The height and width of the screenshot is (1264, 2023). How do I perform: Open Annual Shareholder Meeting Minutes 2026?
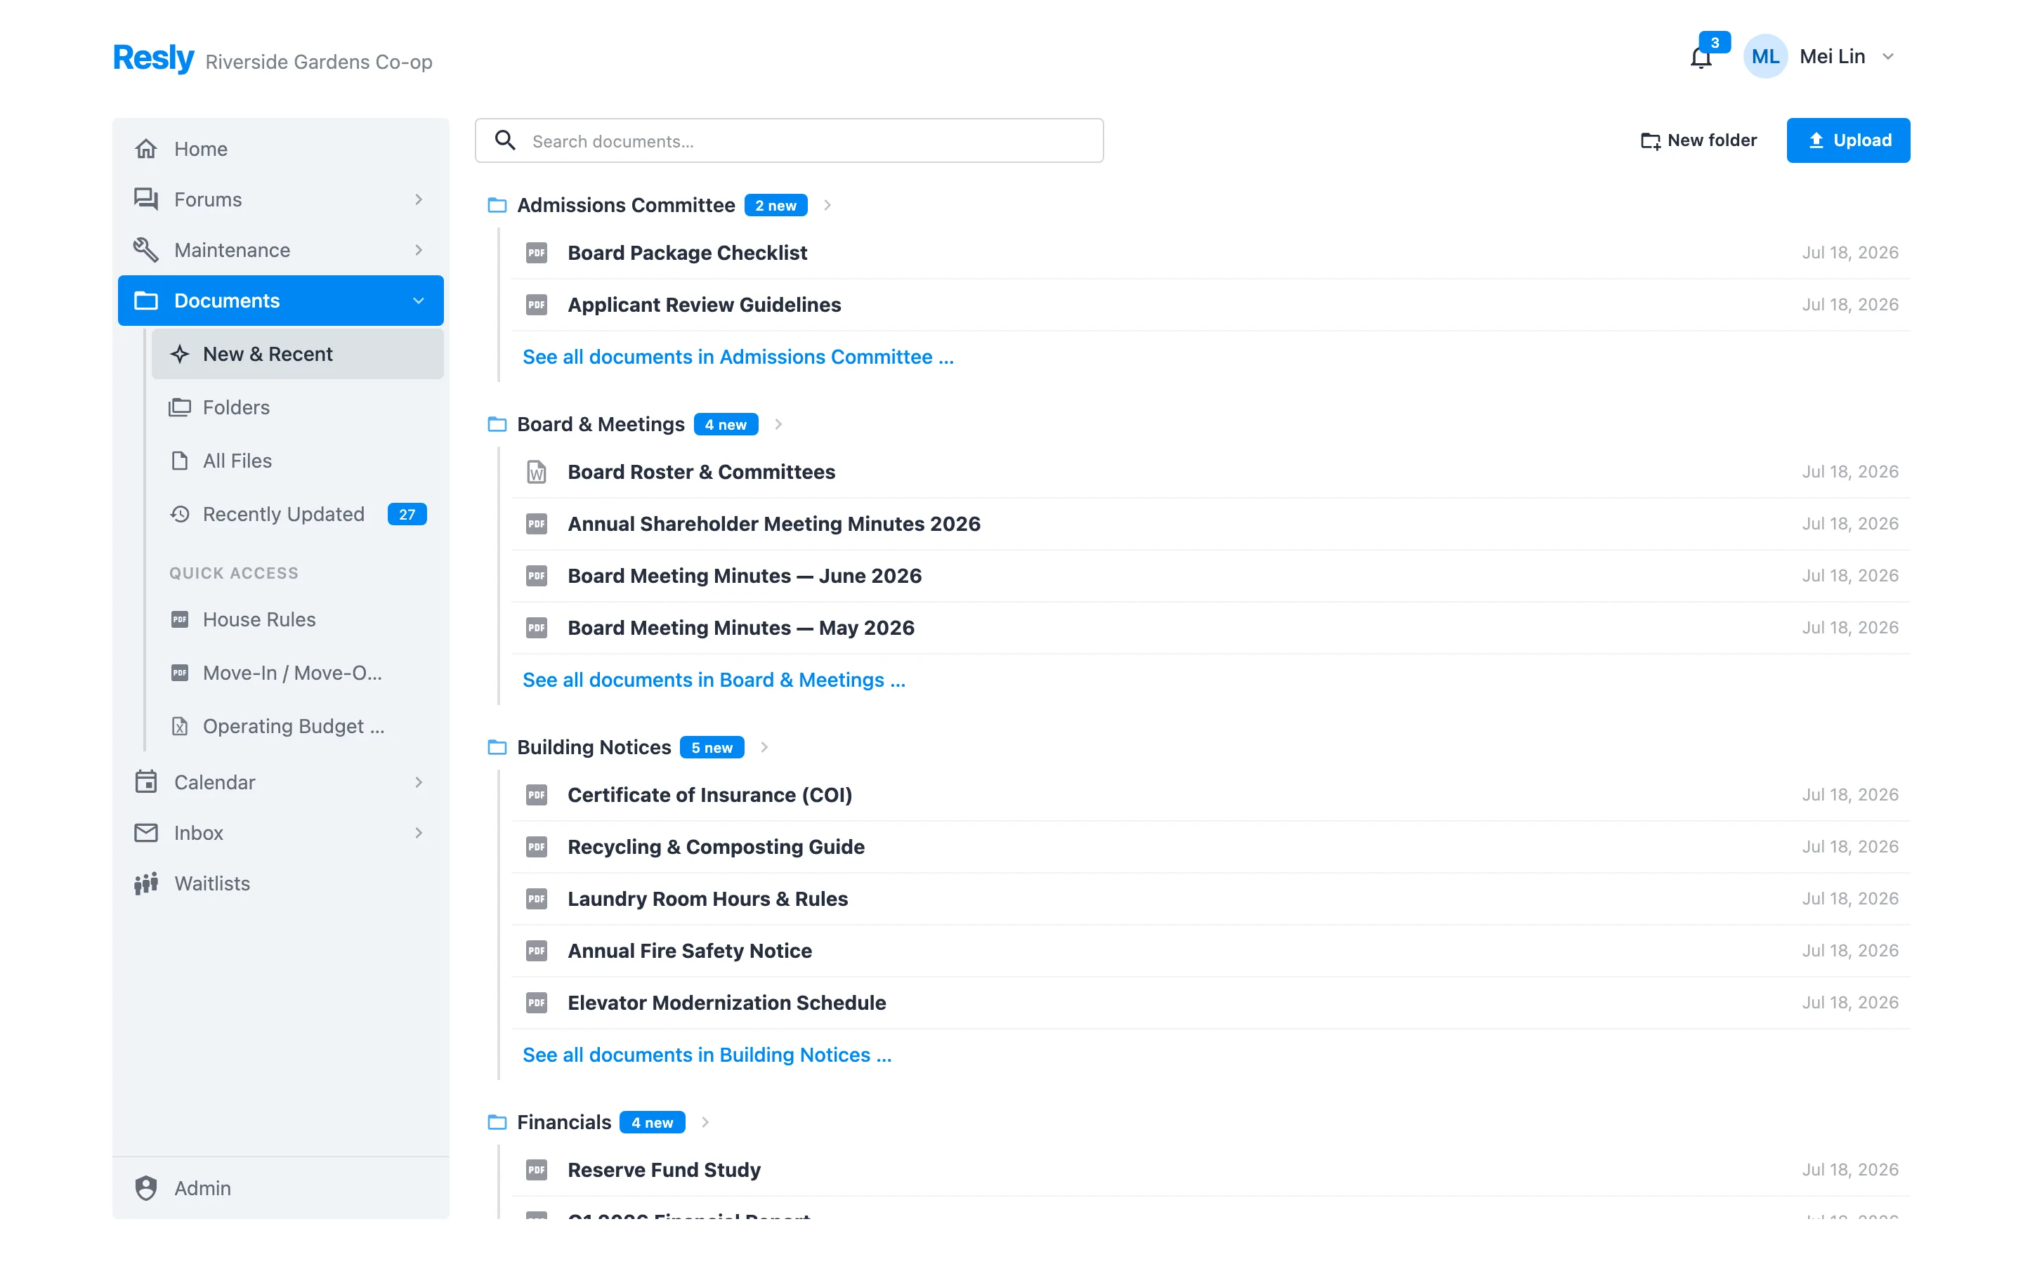tap(1211, 523)
